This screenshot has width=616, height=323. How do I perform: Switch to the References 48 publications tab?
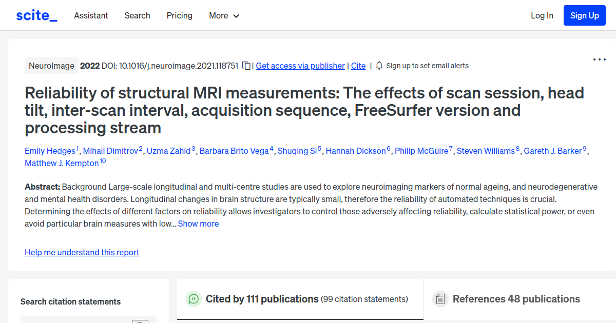[515, 298]
